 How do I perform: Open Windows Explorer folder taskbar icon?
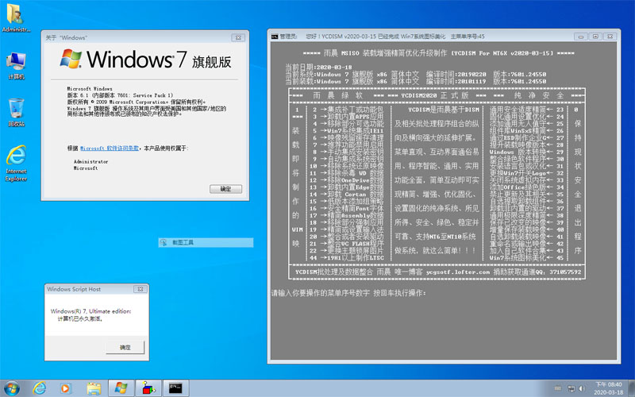(94, 388)
